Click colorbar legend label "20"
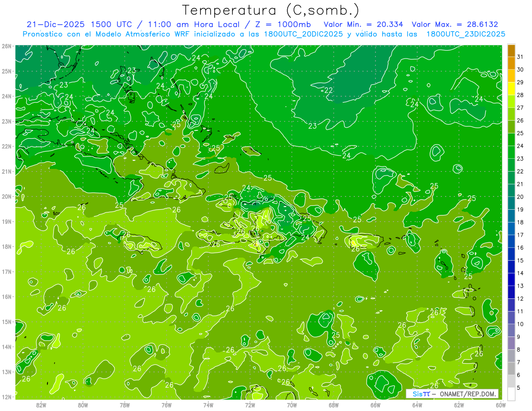532x411 pixels. (x=520, y=197)
